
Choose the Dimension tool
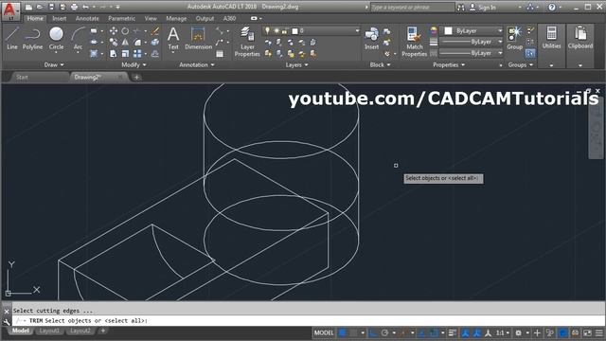(198, 38)
